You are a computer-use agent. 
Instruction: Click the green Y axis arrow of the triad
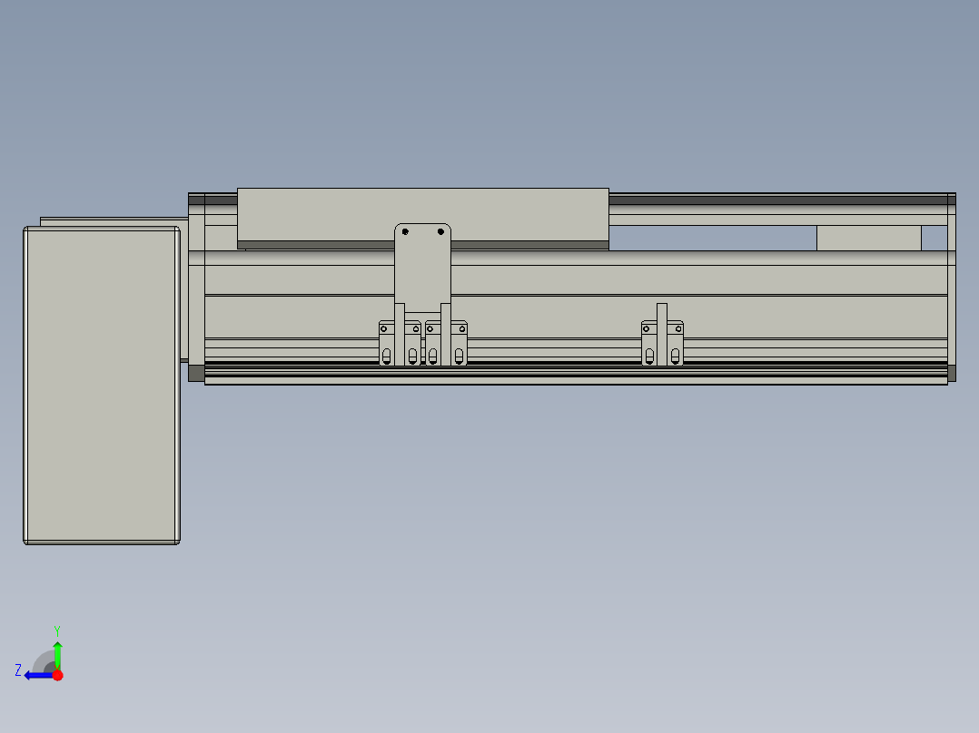(57, 655)
